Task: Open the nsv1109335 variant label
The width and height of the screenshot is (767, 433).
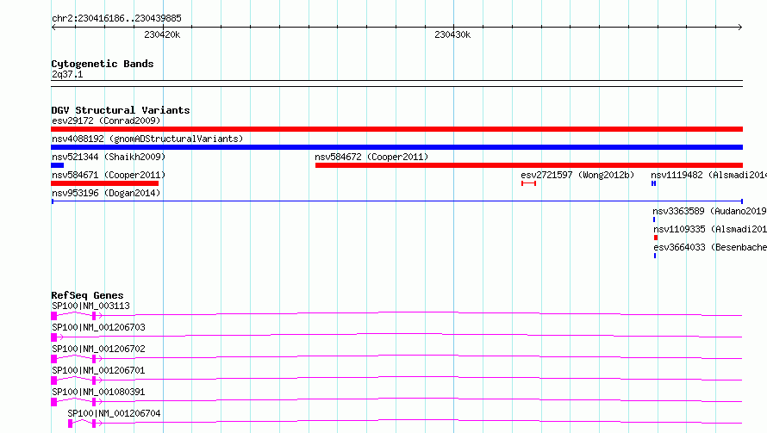Action: point(710,229)
